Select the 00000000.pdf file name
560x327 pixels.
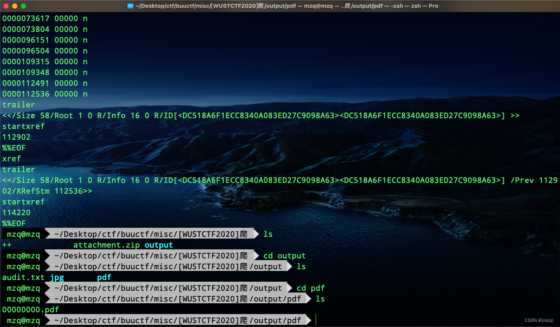[30, 310]
